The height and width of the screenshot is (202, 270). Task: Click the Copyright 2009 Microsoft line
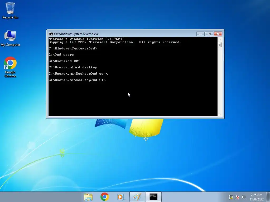[x=115, y=42]
